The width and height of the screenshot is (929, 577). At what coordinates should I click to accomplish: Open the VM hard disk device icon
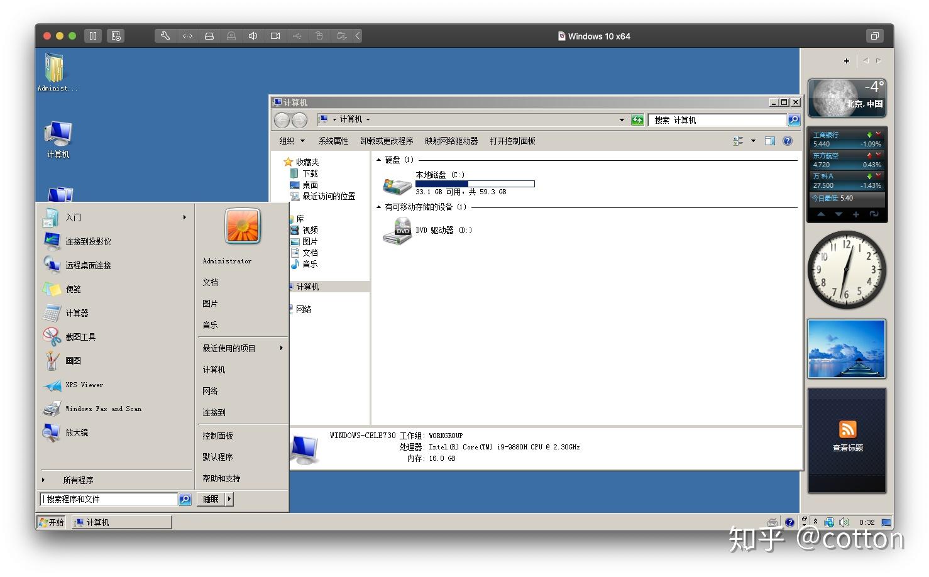209,36
